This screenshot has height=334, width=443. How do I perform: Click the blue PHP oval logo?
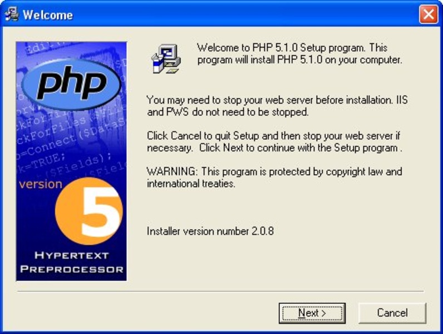71,84
